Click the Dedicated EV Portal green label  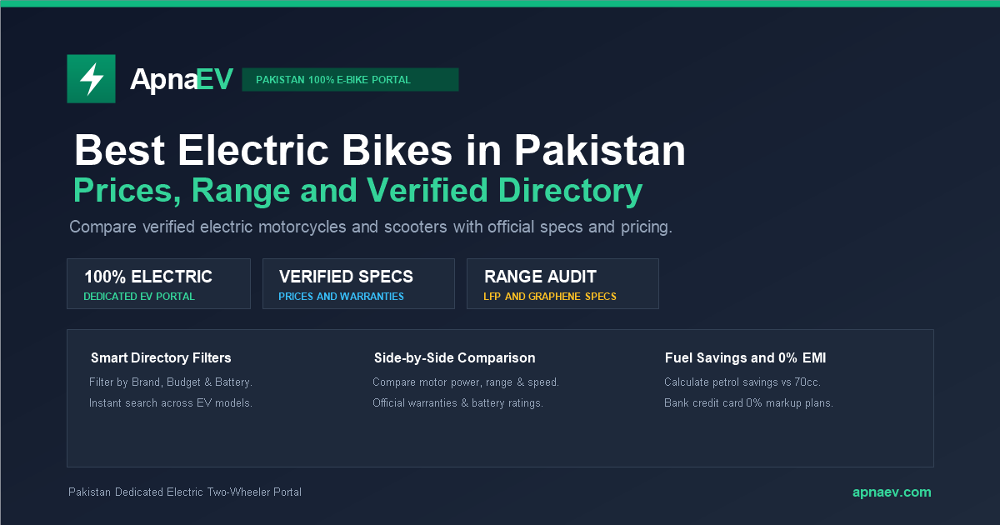coord(139,297)
